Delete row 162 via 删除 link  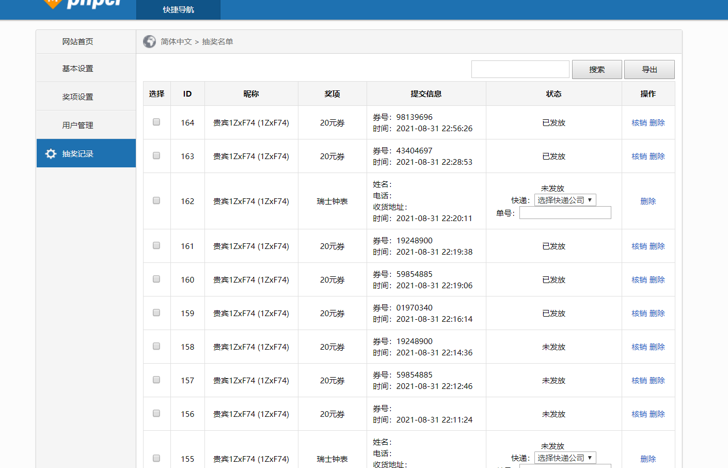click(x=648, y=201)
